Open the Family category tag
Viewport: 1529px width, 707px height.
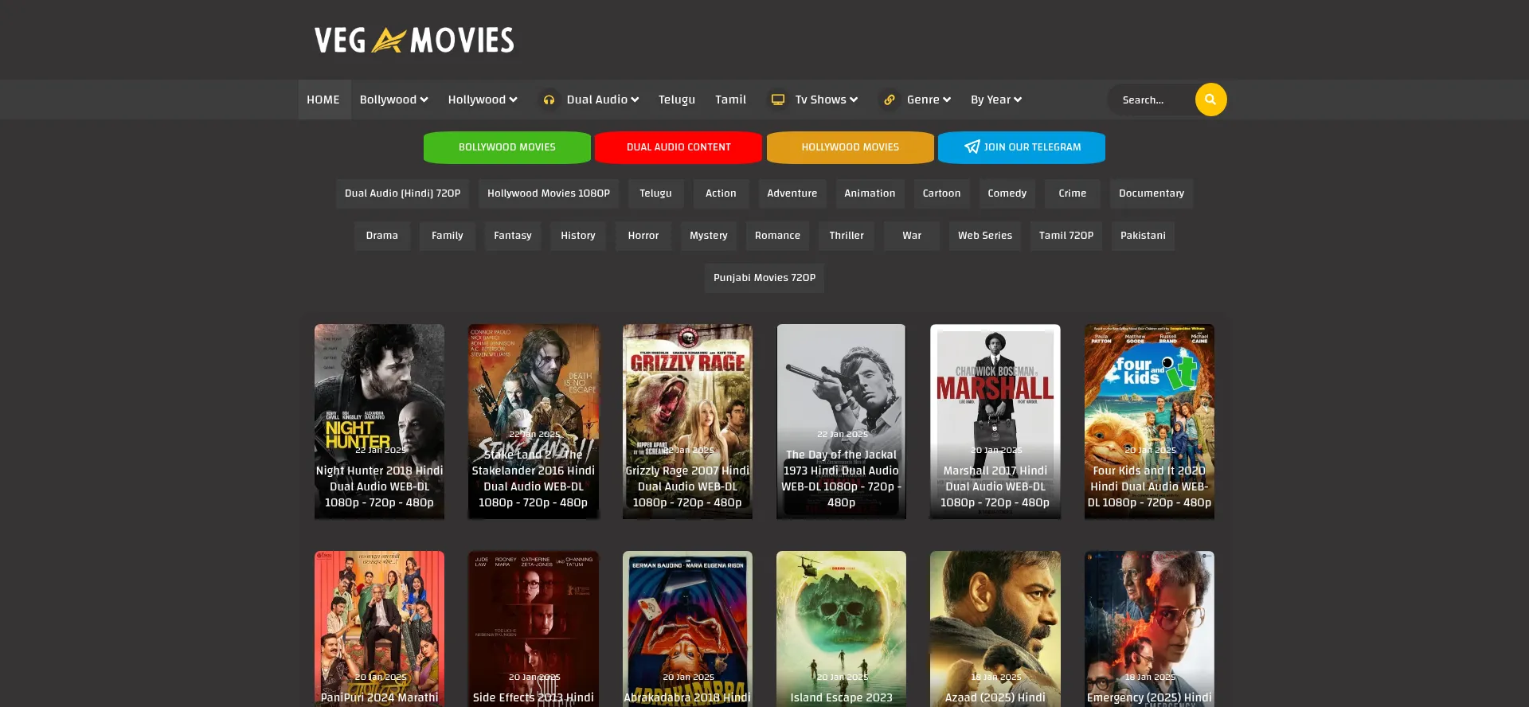[x=448, y=236]
